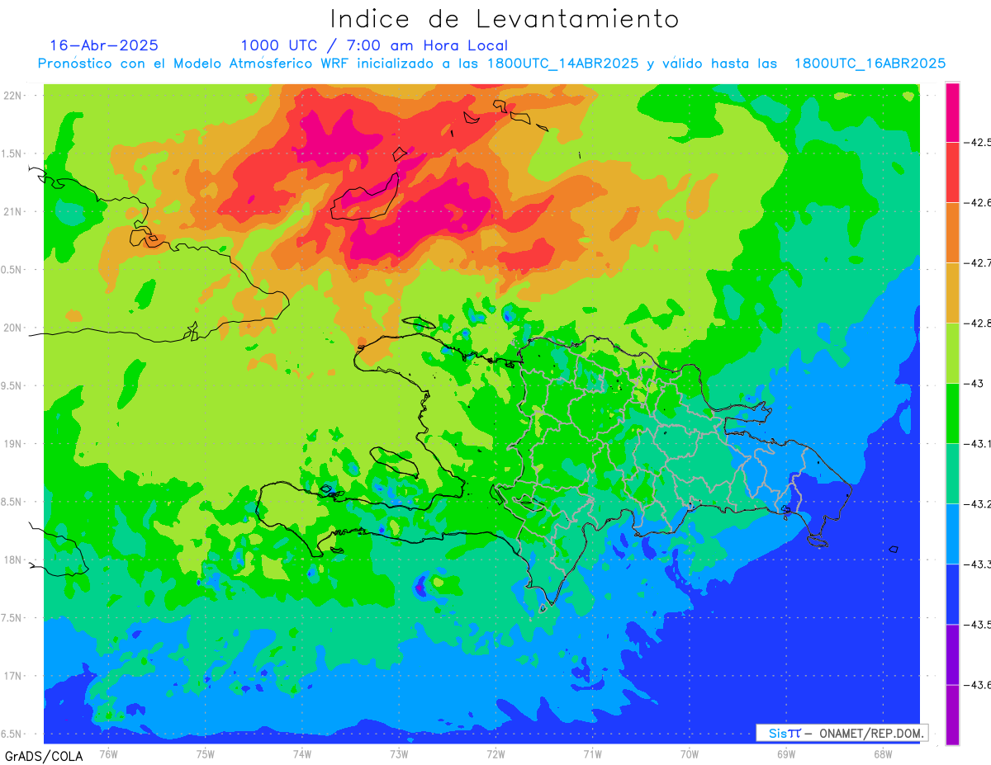
Task: Click the 'GrADS/COLA' credit text
Action: 44,756
